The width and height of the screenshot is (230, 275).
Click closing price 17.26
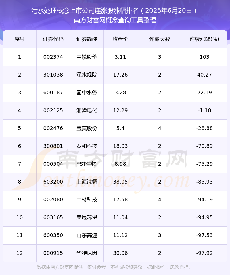click(x=120, y=75)
